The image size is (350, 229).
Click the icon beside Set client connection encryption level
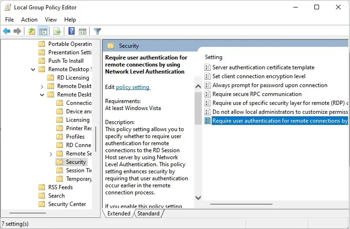coord(207,76)
